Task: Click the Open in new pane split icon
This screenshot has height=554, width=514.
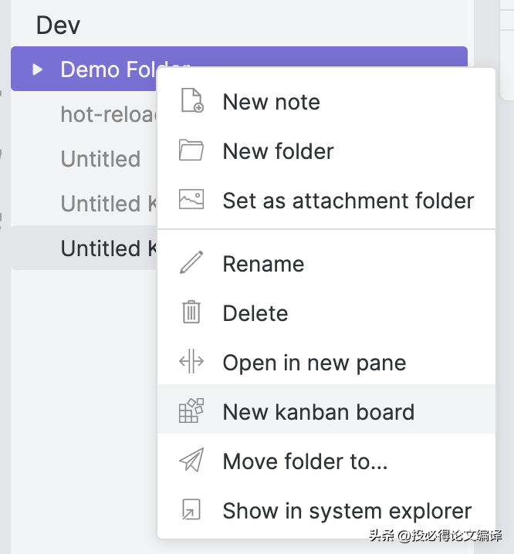Action: coord(191,361)
